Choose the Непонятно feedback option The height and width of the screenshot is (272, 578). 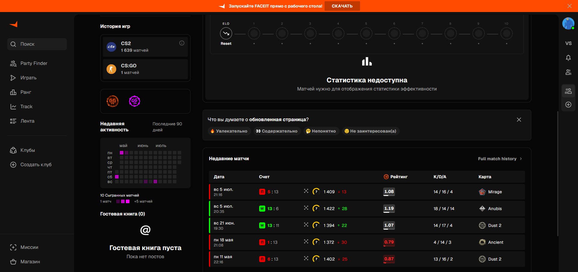click(x=321, y=131)
